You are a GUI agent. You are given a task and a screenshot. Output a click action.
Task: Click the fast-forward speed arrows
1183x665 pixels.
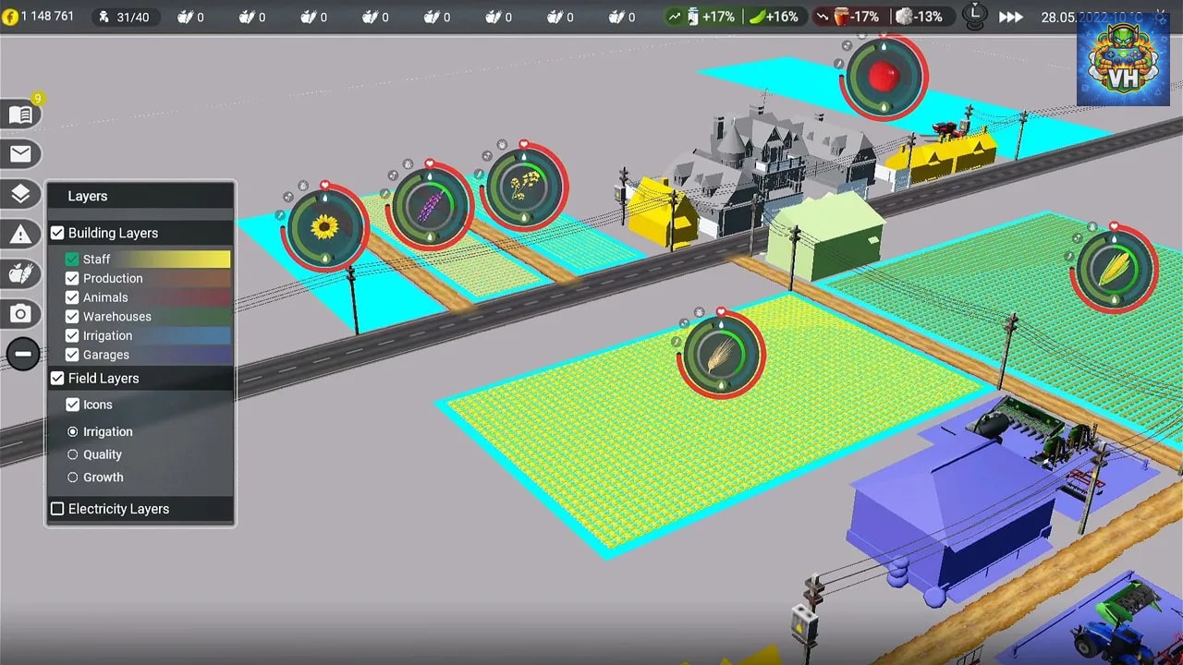[1011, 17]
